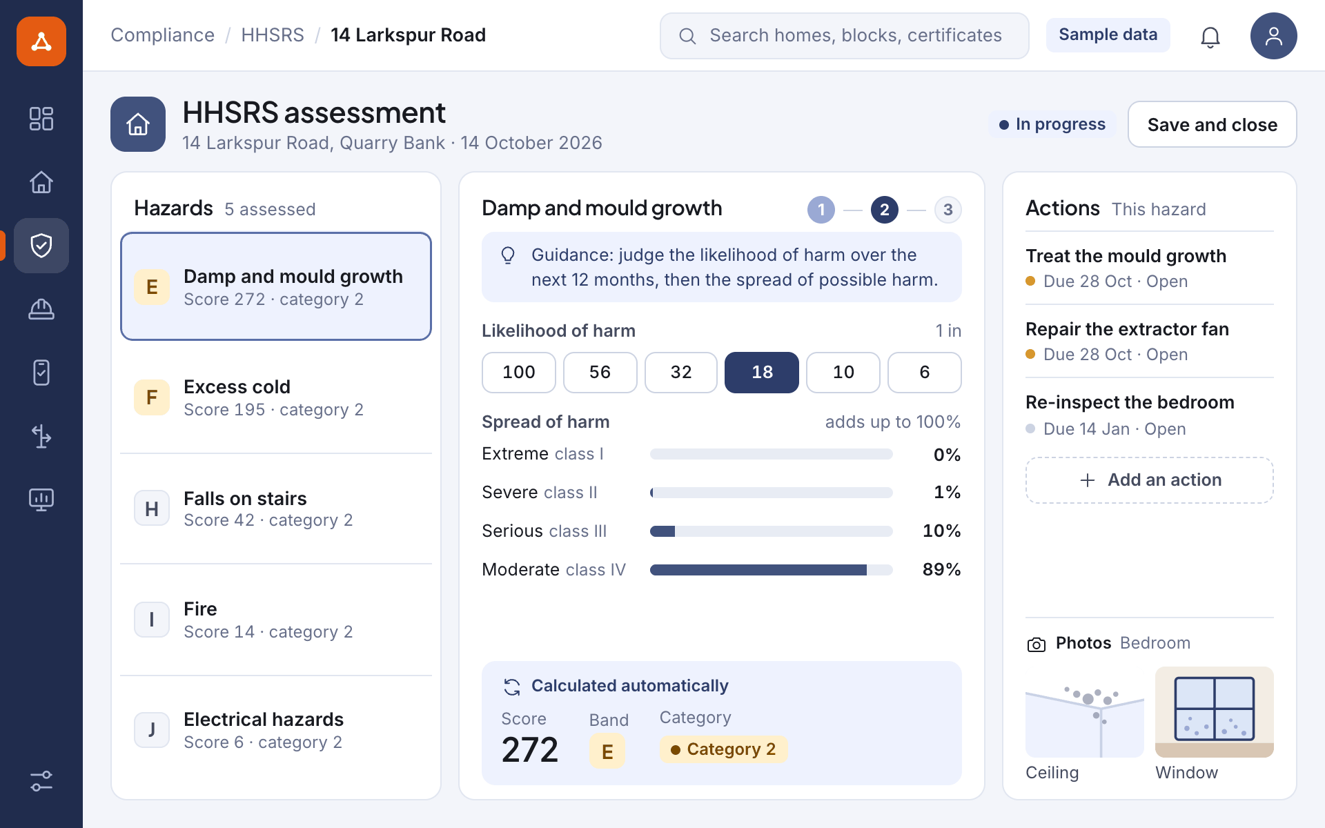Open the homes icon in sidebar

point(41,182)
